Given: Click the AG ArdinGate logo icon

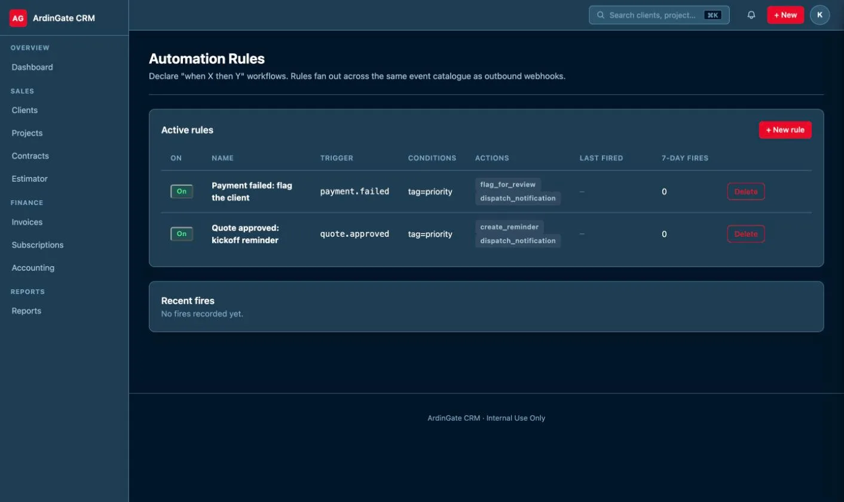Looking at the screenshot, I should tap(19, 18).
